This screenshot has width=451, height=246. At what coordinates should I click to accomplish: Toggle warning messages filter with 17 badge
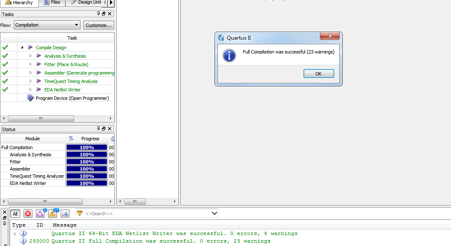[53, 214]
